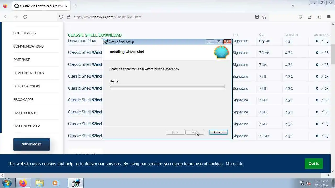335x188 pixels.
Task: Open Windows Media Player from taskbar
Action: (x=55, y=183)
